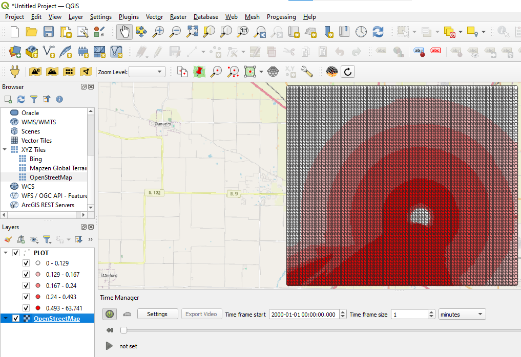Viewport: 521px width, 357px height.
Task: Filter the legend in Layers panel
Action: click(x=47, y=239)
